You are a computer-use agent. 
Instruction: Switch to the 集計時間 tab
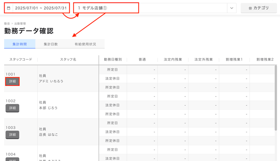point(20,44)
